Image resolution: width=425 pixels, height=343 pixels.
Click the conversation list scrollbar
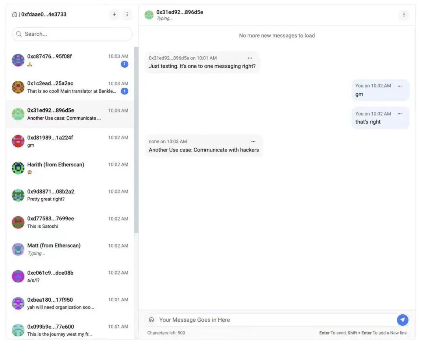(136, 138)
